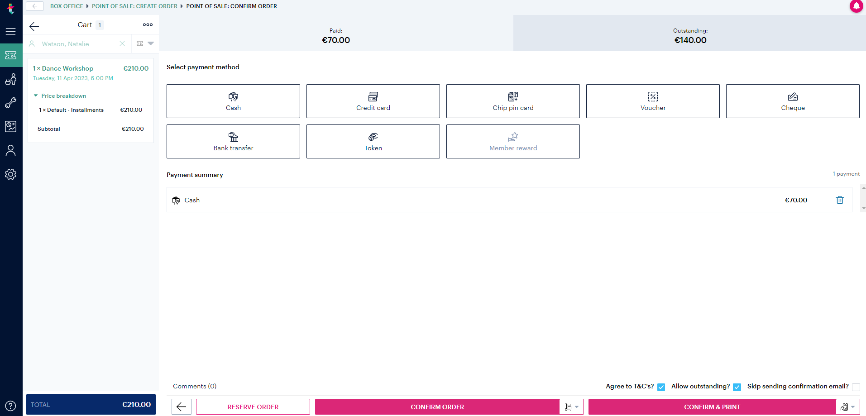Choose the Chip pin card payment option
This screenshot has height=416, width=866.
512,100
